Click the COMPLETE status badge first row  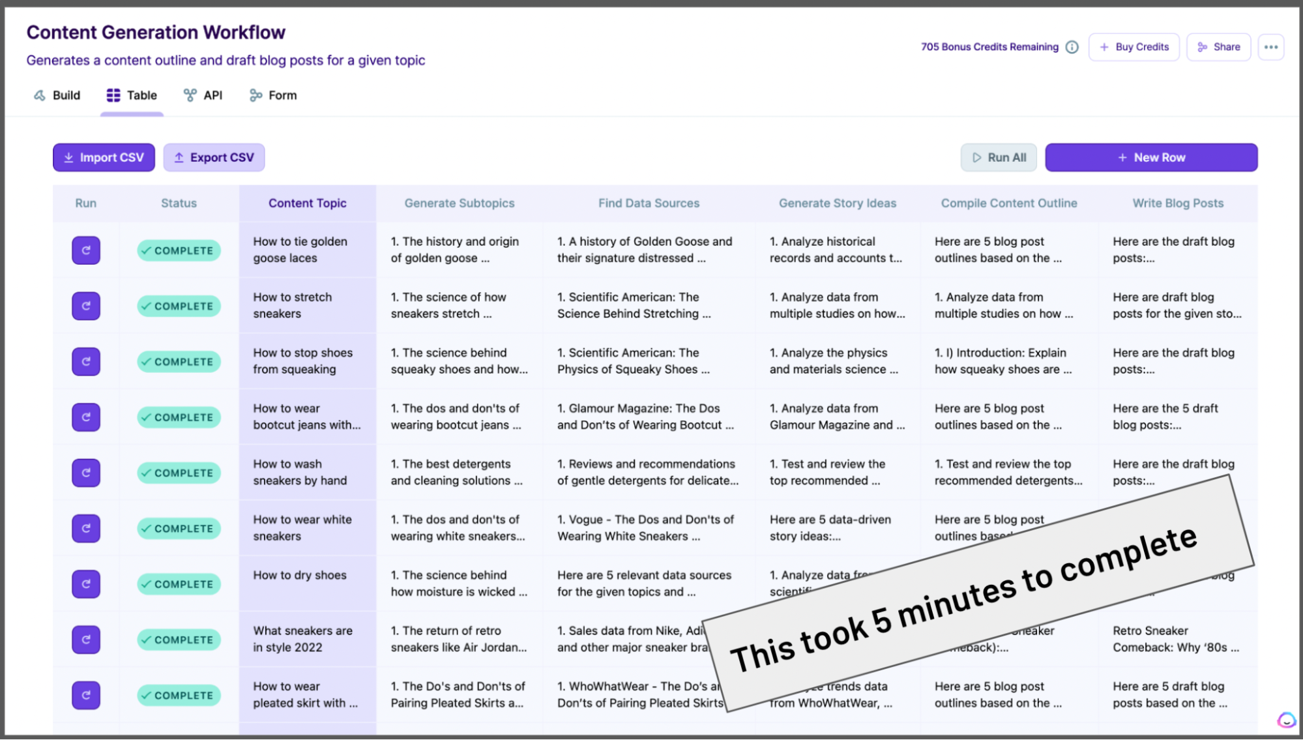(178, 250)
